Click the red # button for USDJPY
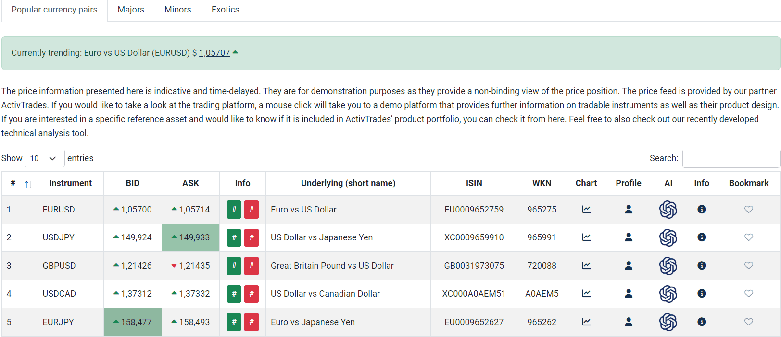 (x=252, y=237)
